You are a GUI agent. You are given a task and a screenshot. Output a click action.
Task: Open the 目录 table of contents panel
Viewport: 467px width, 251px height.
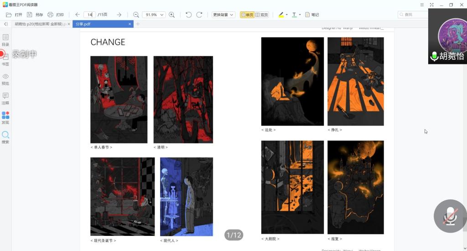pos(5,40)
